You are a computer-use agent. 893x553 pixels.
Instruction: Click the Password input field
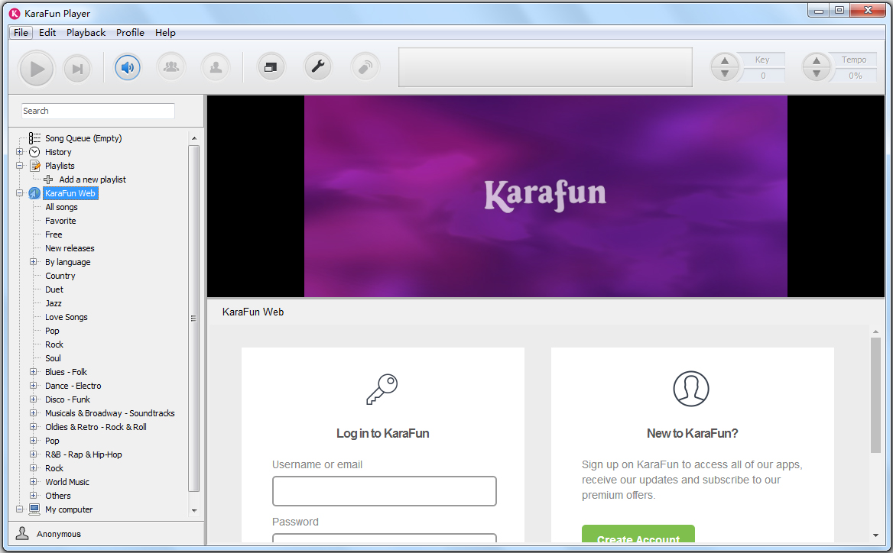(385, 538)
